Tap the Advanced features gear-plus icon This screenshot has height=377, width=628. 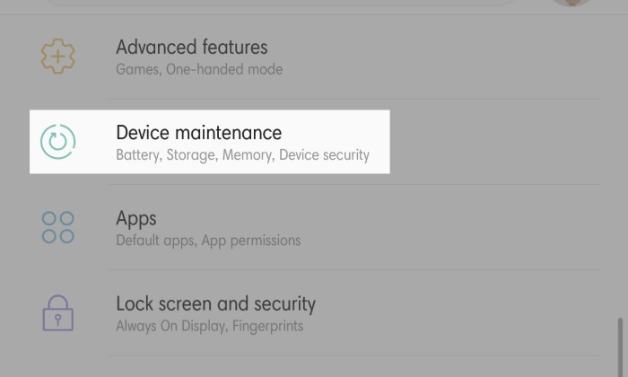(x=58, y=56)
